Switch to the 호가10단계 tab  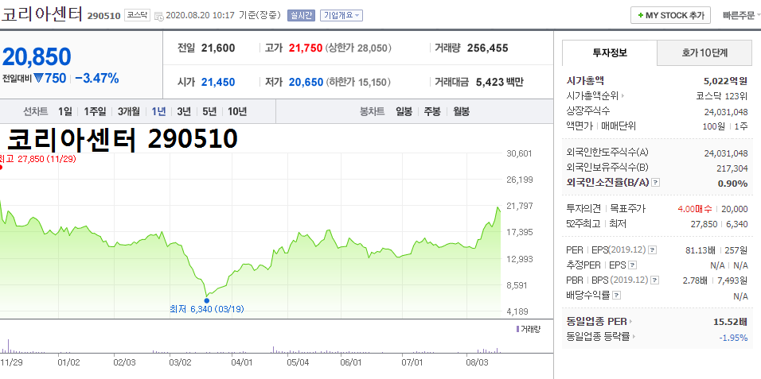click(x=704, y=52)
